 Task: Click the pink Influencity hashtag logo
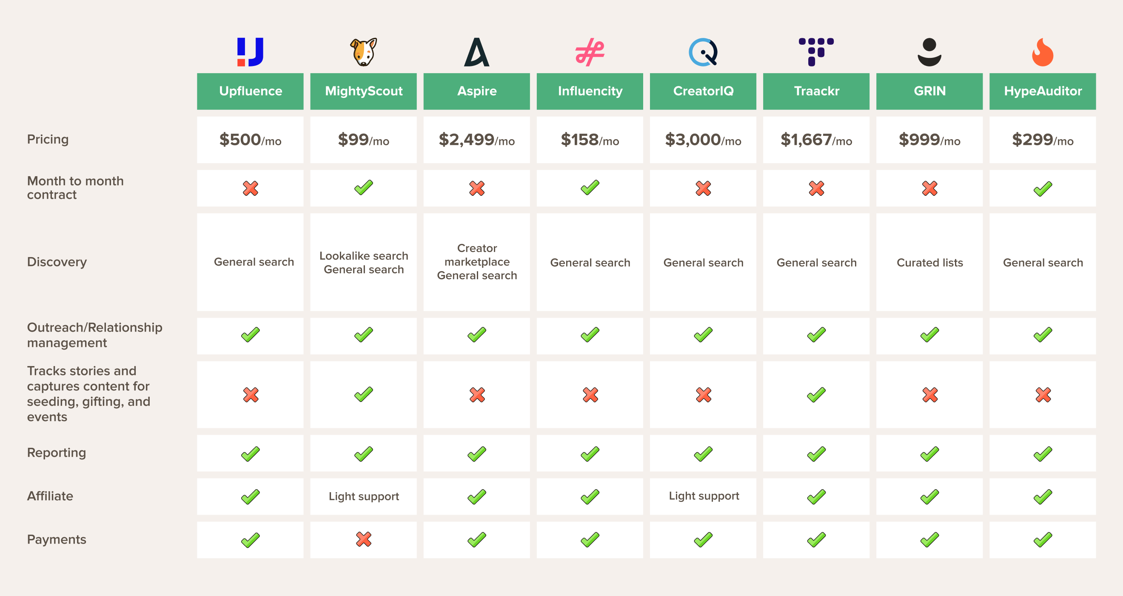pyautogui.click(x=590, y=52)
